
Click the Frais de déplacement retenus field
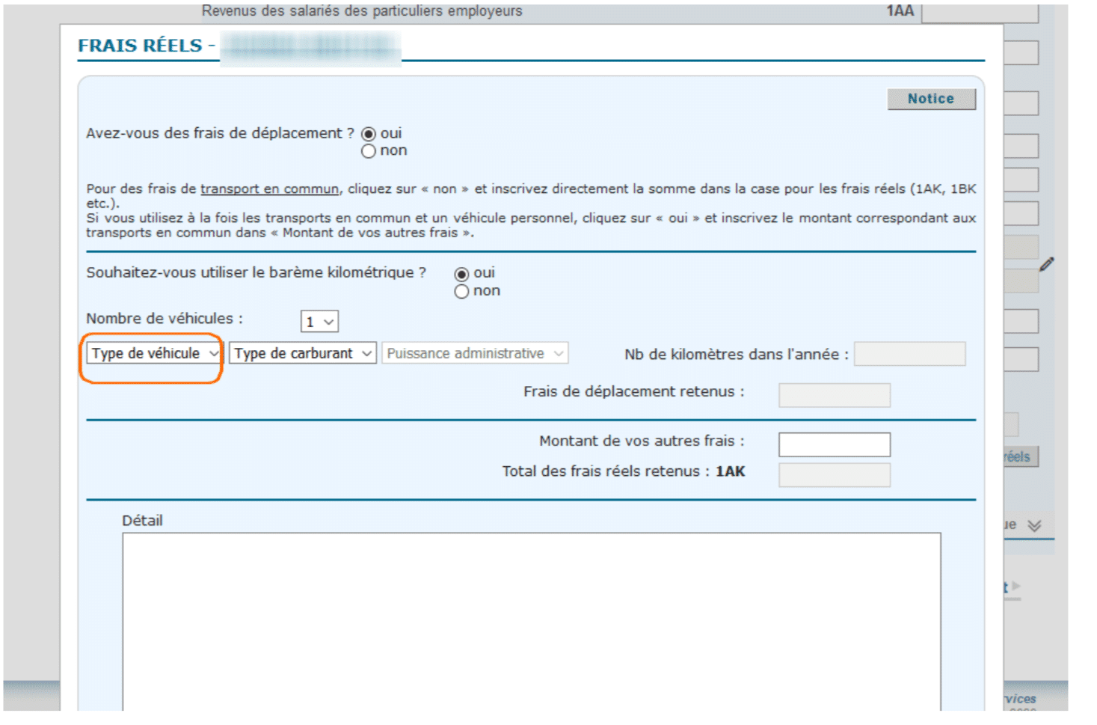tap(835, 395)
